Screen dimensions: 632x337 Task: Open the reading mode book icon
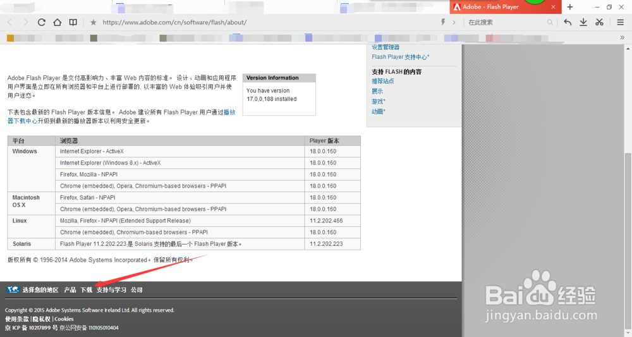point(73,23)
